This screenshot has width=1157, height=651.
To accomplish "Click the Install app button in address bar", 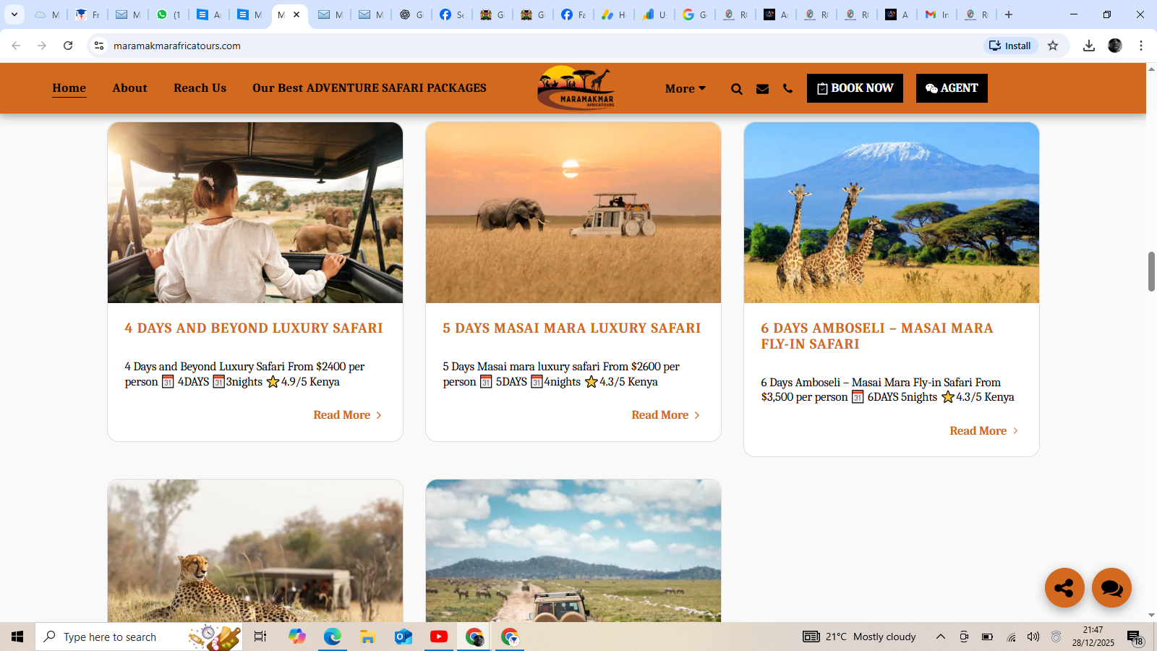I will click(x=1011, y=46).
